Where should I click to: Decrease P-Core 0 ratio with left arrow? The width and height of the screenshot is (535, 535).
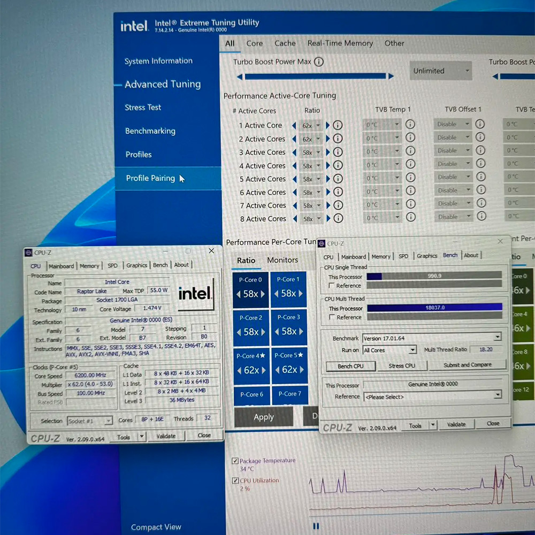[238, 294]
